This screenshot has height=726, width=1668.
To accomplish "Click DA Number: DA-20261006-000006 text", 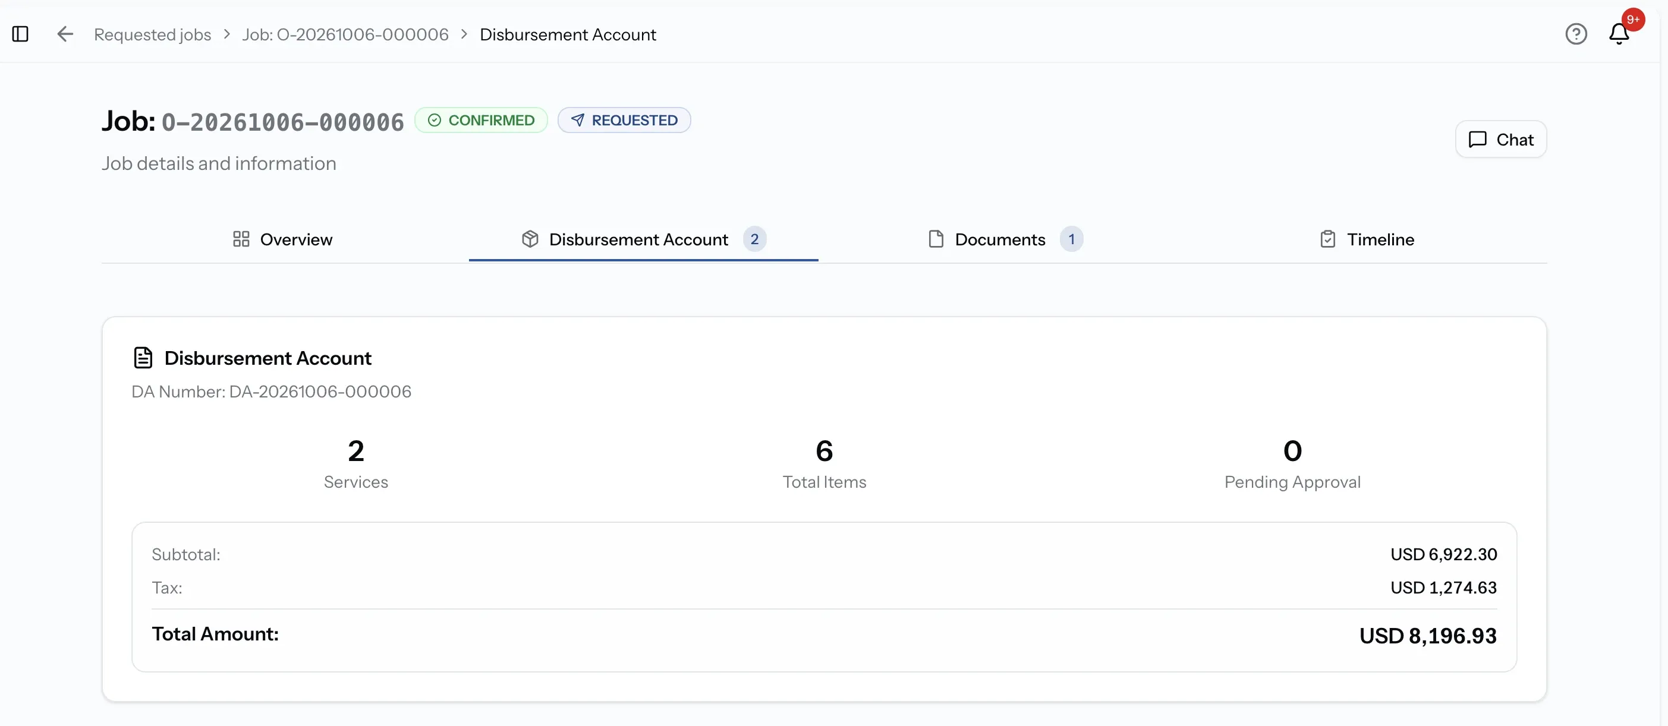I will 271,392.
